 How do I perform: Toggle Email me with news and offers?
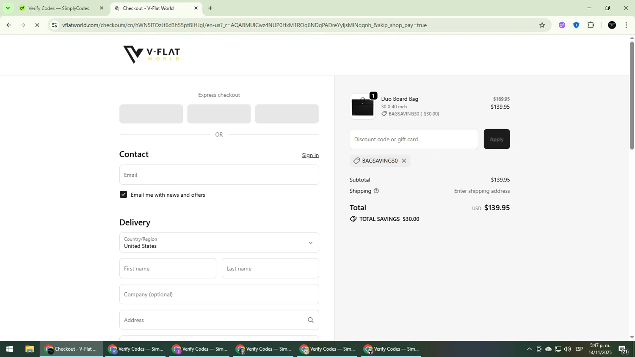[123, 195]
